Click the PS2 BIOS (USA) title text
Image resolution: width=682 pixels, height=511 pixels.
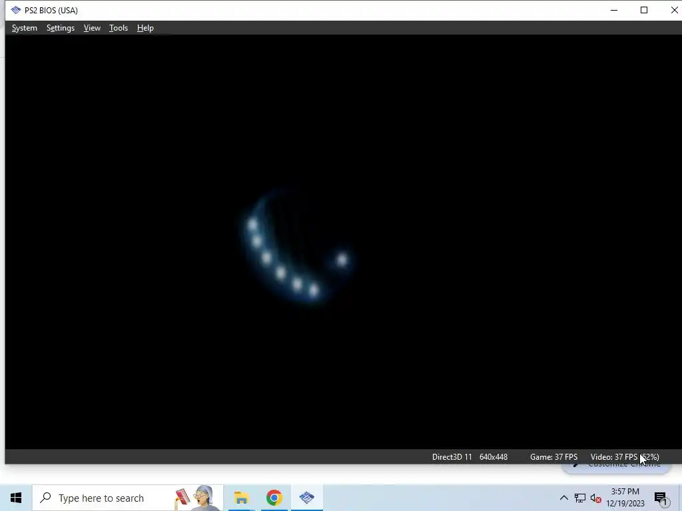click(51, 11)
